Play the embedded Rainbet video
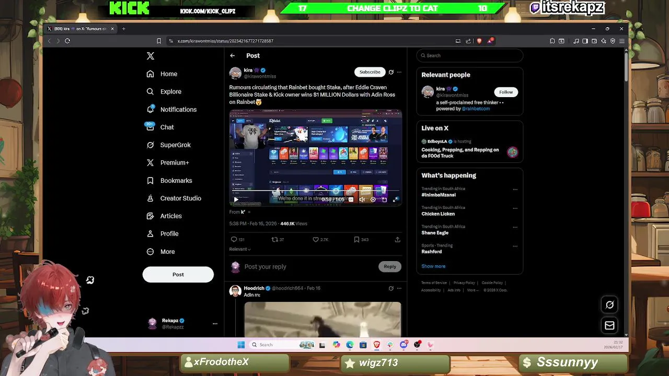The height and width of the screenshot is (376, 669). tap(236, 199)
